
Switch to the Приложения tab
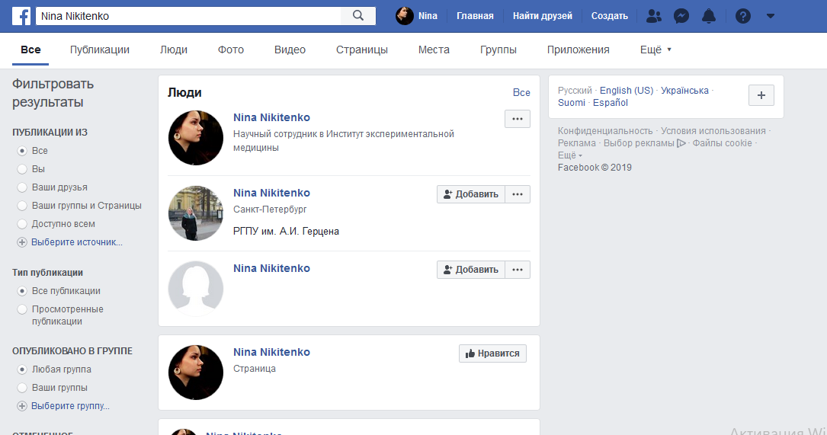click(x=578, y=50)
